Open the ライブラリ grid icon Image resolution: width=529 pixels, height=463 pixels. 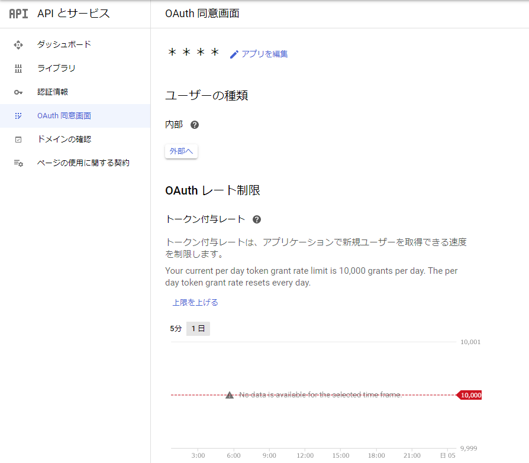click(18, 68)
